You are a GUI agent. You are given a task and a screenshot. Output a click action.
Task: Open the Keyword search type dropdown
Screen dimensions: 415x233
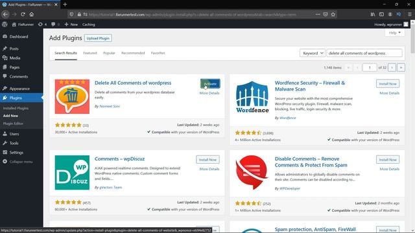pos(313,53)
